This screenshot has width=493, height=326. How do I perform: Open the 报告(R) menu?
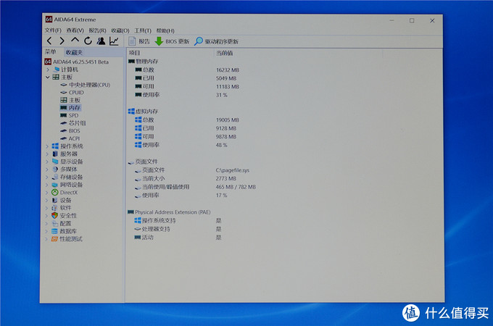coord(97,30)
